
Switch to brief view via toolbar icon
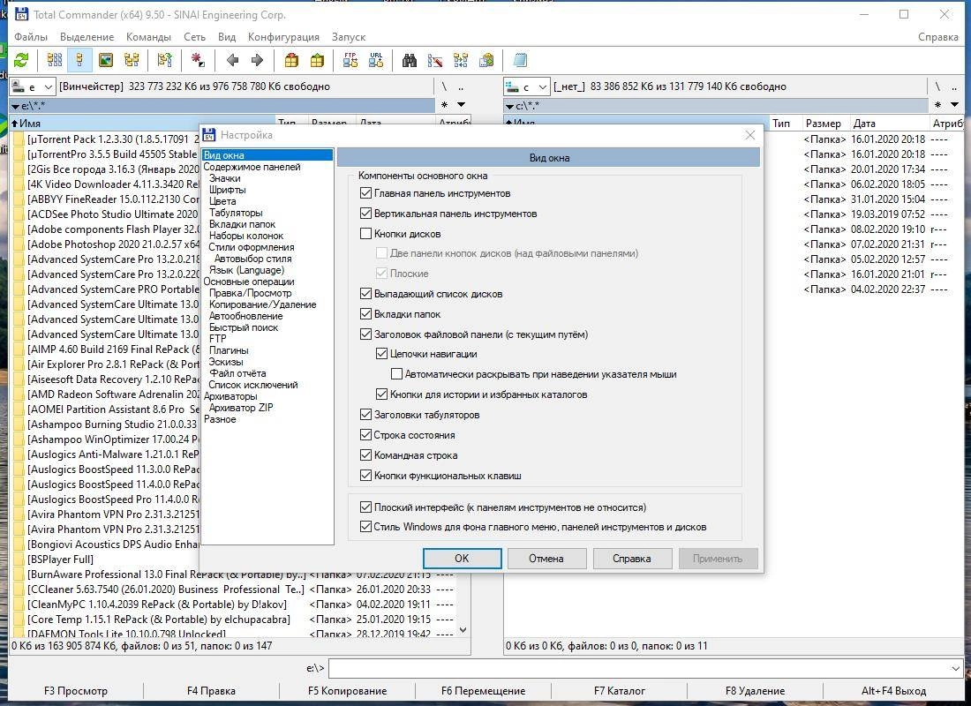55,60
